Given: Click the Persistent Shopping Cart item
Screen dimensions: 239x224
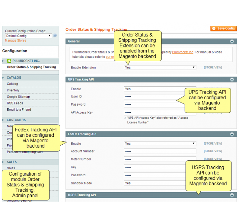Looking at the screenshot, I should pyautogui.click(x=25, y=152).
